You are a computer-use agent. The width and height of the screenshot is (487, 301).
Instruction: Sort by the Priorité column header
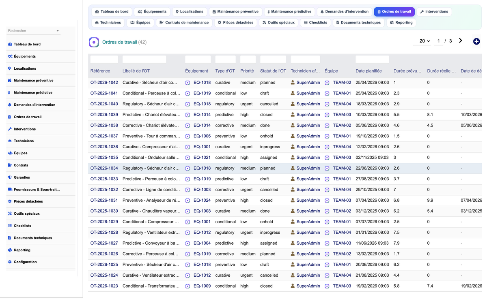point(247,71)
